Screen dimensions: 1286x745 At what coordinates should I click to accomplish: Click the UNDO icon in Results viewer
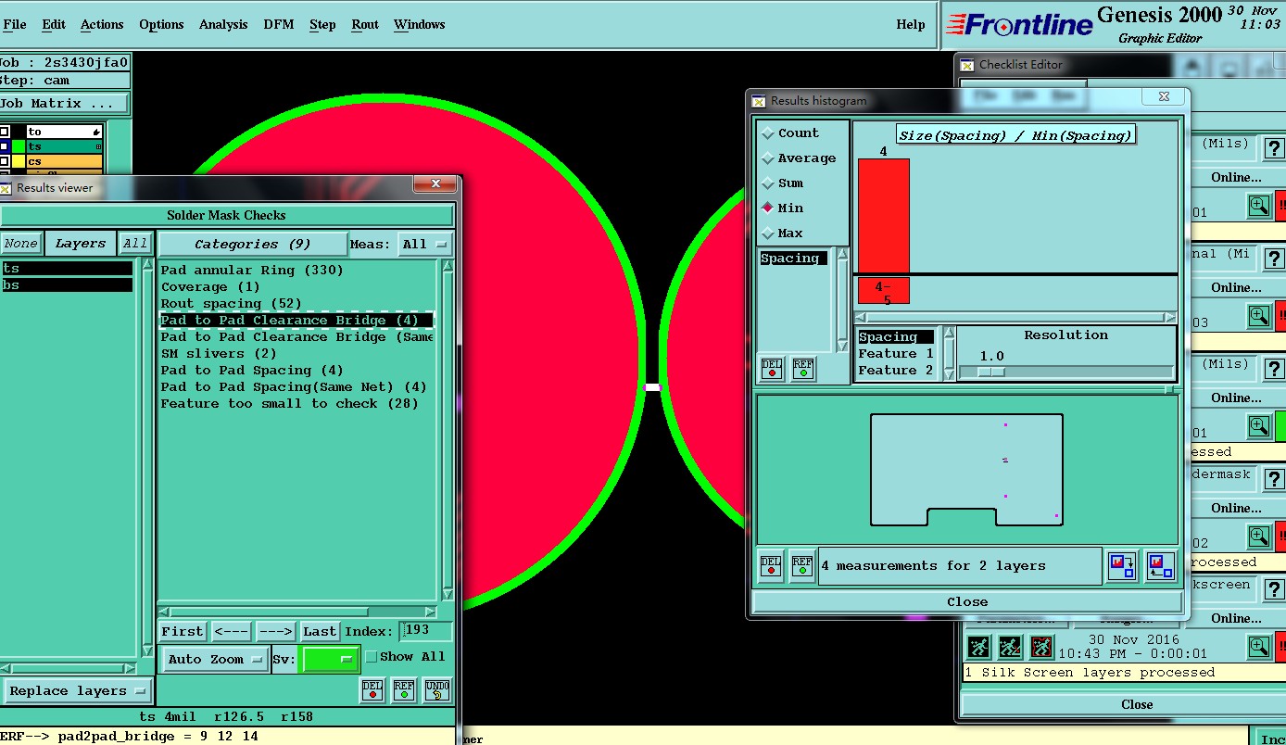point(436,690)
